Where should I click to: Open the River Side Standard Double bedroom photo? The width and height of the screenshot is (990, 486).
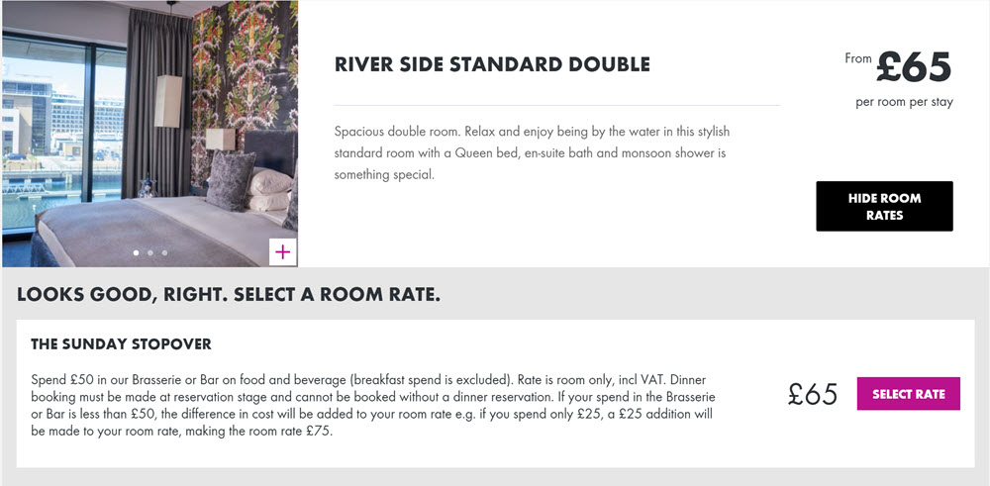tap(149, 134)
